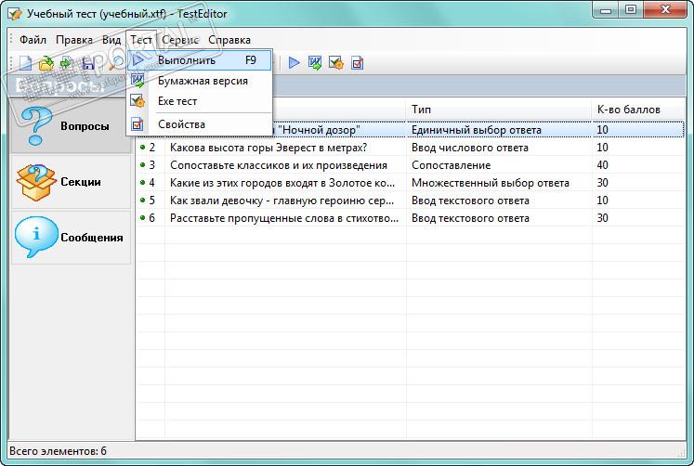This screenshot has height=466, width=694.
Task: Click "Ввод текстового ответа" in row 5
Action: (470, 201)
